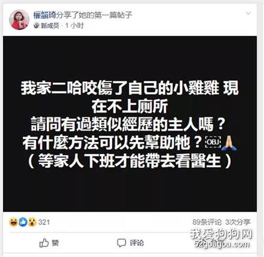The image size is (264, 257).
Task: Click the thumbs-up 赞 icon
Action: [44, 243]
